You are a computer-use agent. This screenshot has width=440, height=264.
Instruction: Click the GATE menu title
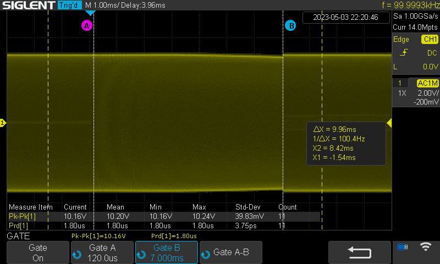tap(18, 236)
